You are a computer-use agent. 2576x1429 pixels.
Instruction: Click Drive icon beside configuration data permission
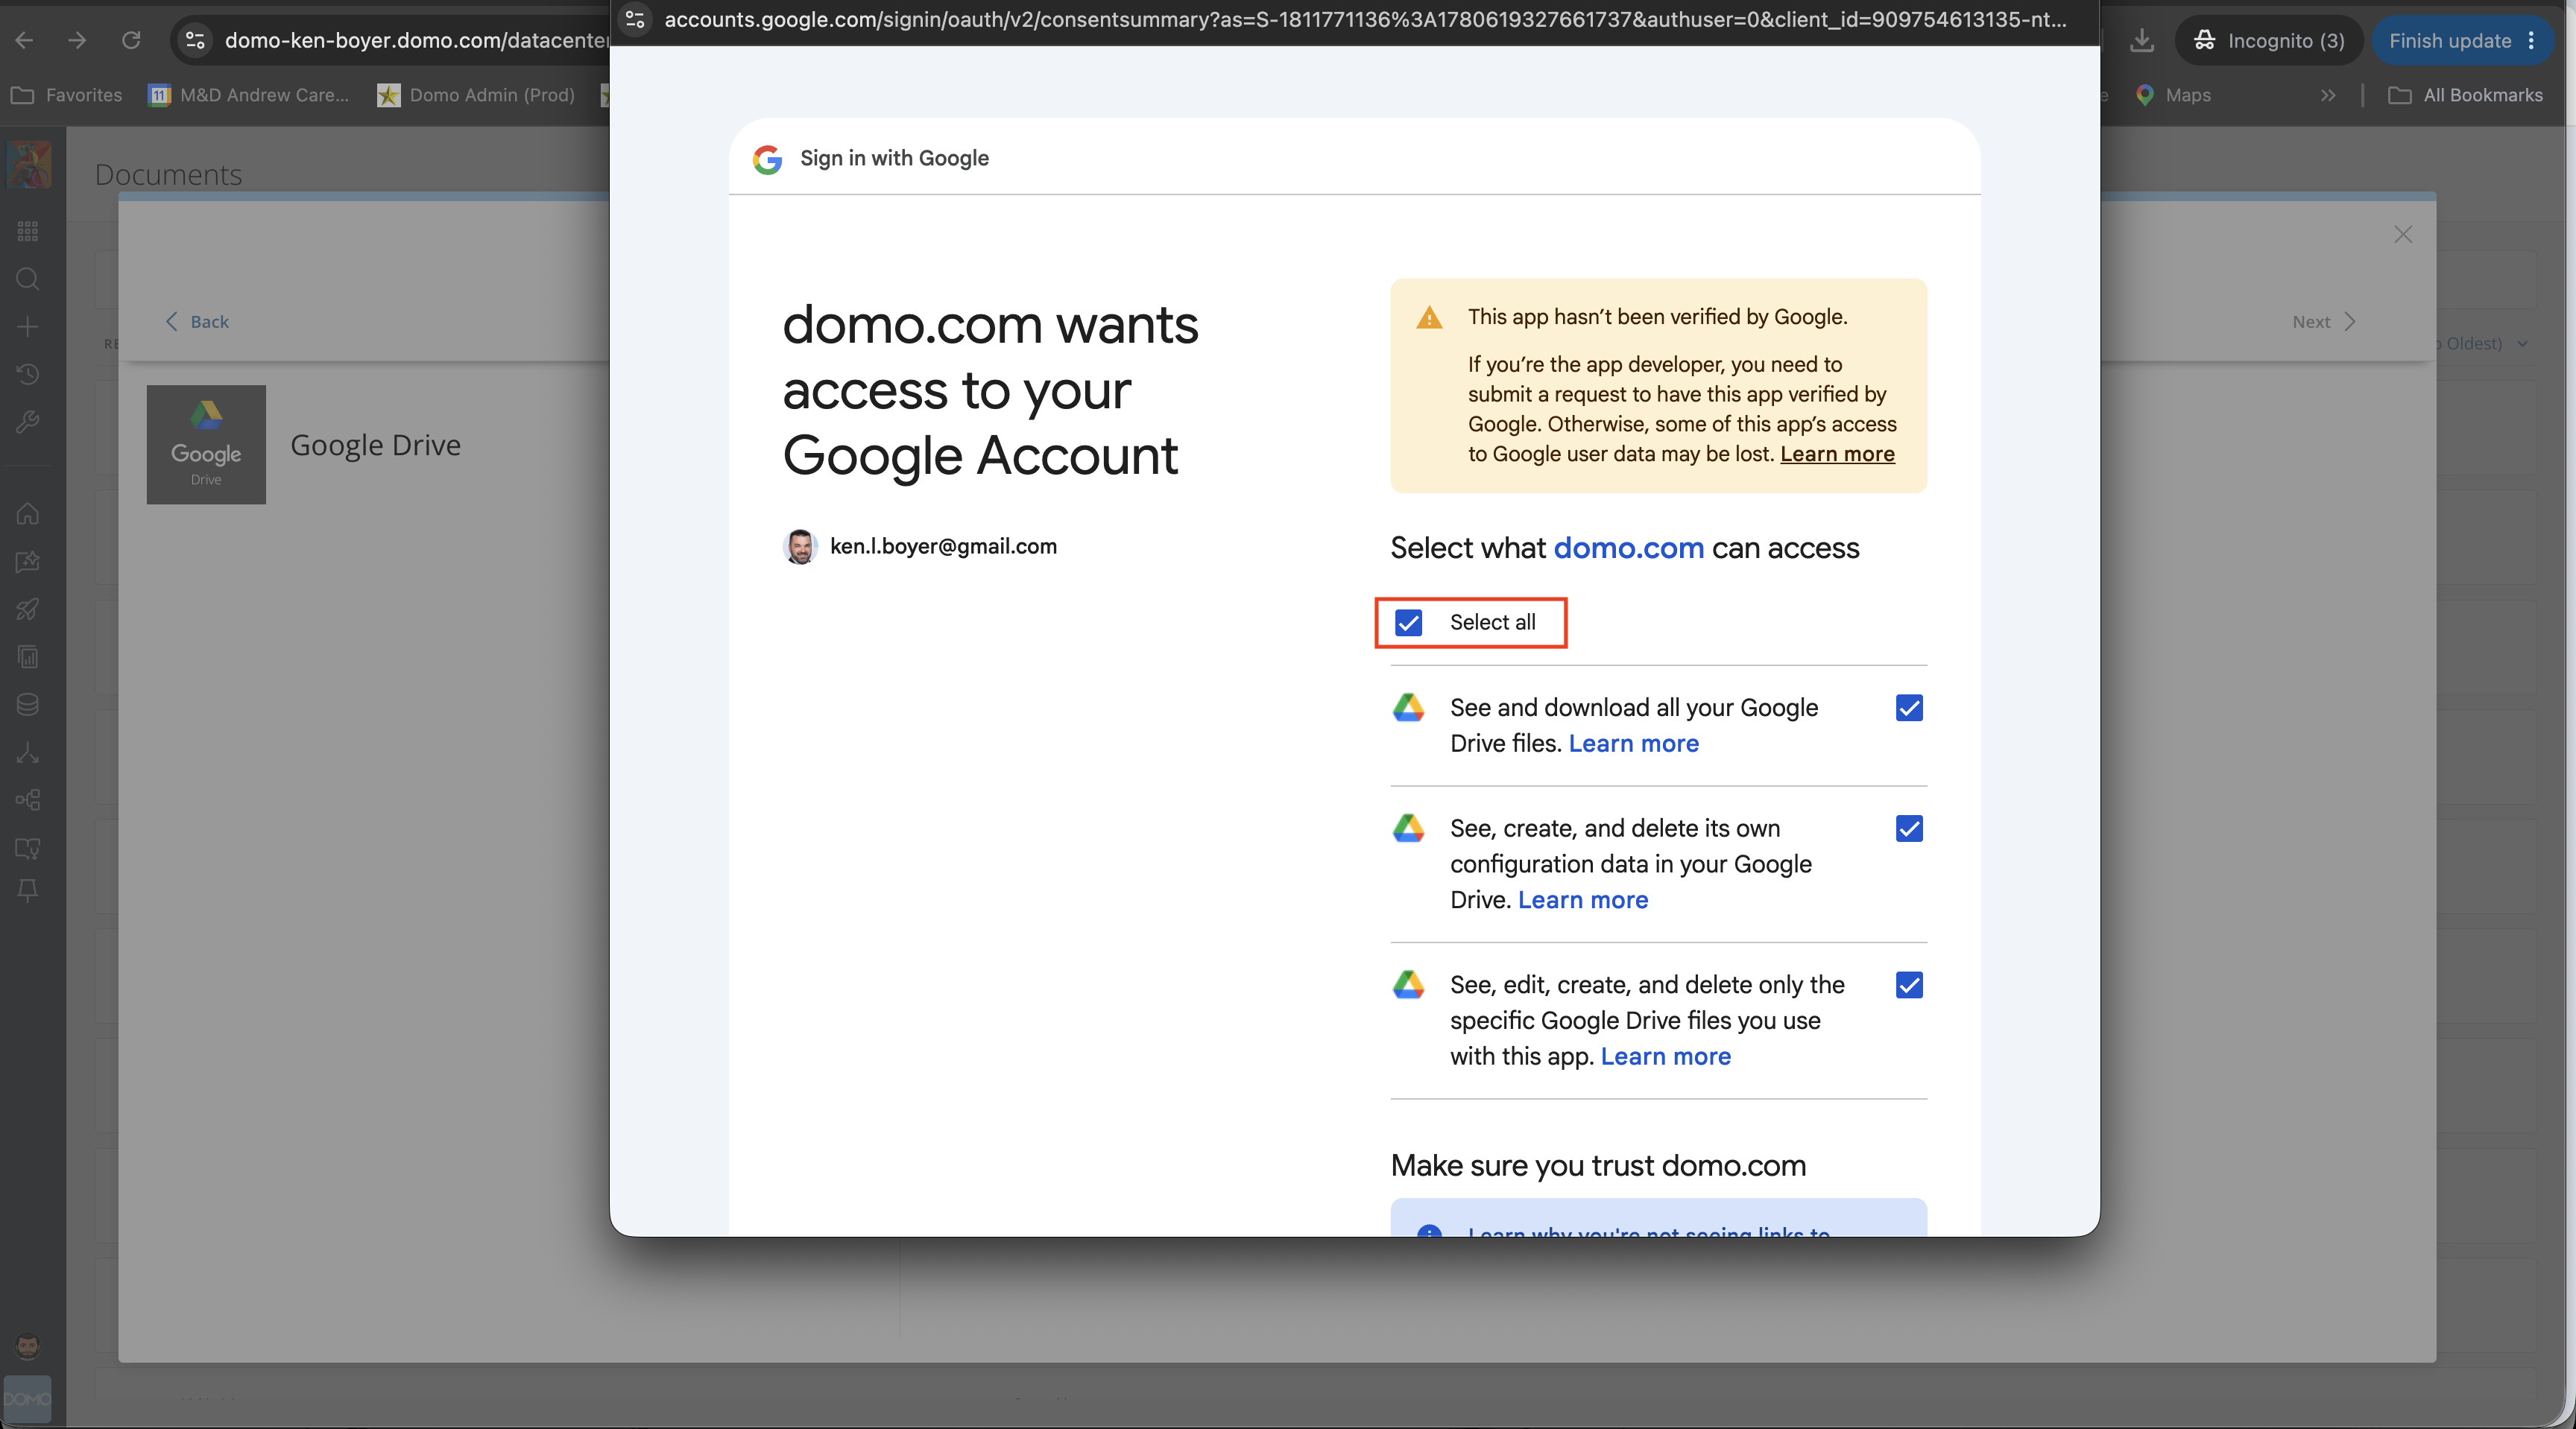[x=1408, y=828]
